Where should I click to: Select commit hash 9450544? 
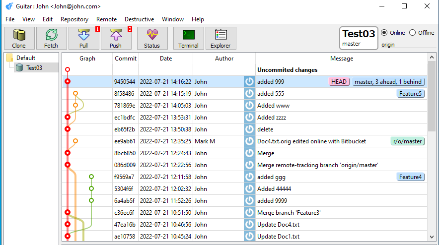point(125,82)
